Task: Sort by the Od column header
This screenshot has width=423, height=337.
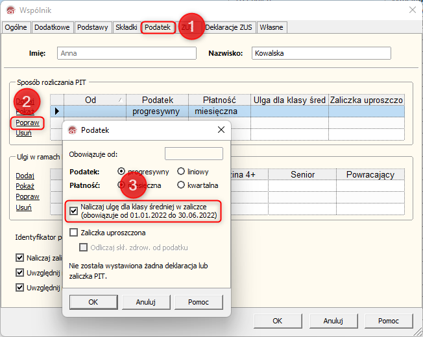Action: [x=95, y=100]
